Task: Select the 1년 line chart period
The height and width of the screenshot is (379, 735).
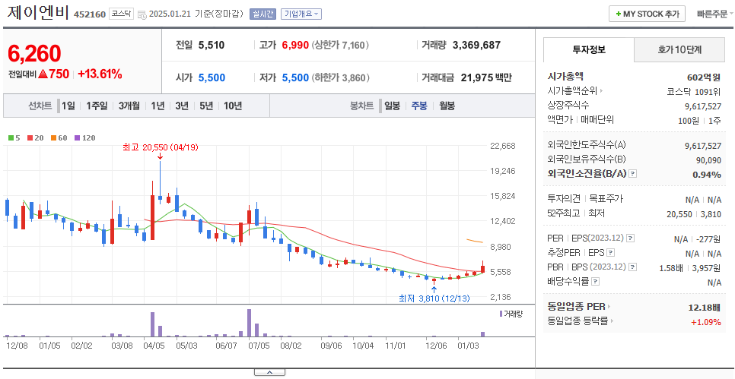Action: click(157, 106)
